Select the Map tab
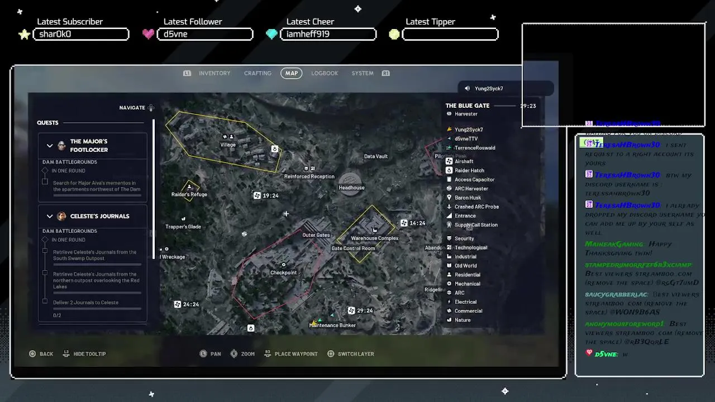Viewport: 715px width, 402px height. coord(292,73)
